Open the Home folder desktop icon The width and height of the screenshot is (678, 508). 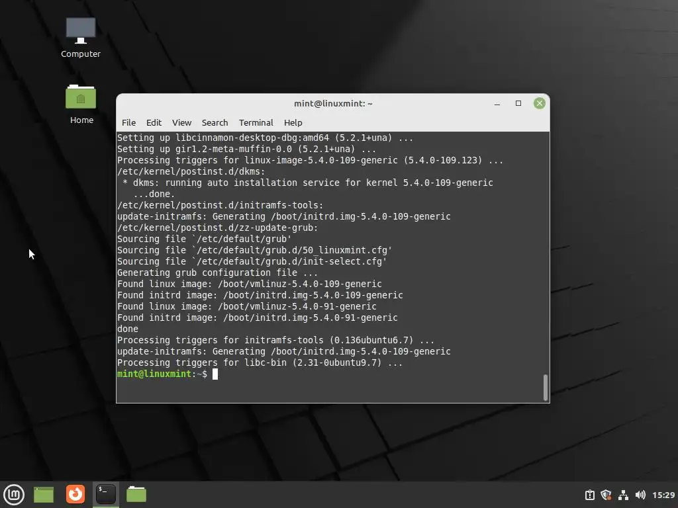[81, 104]
